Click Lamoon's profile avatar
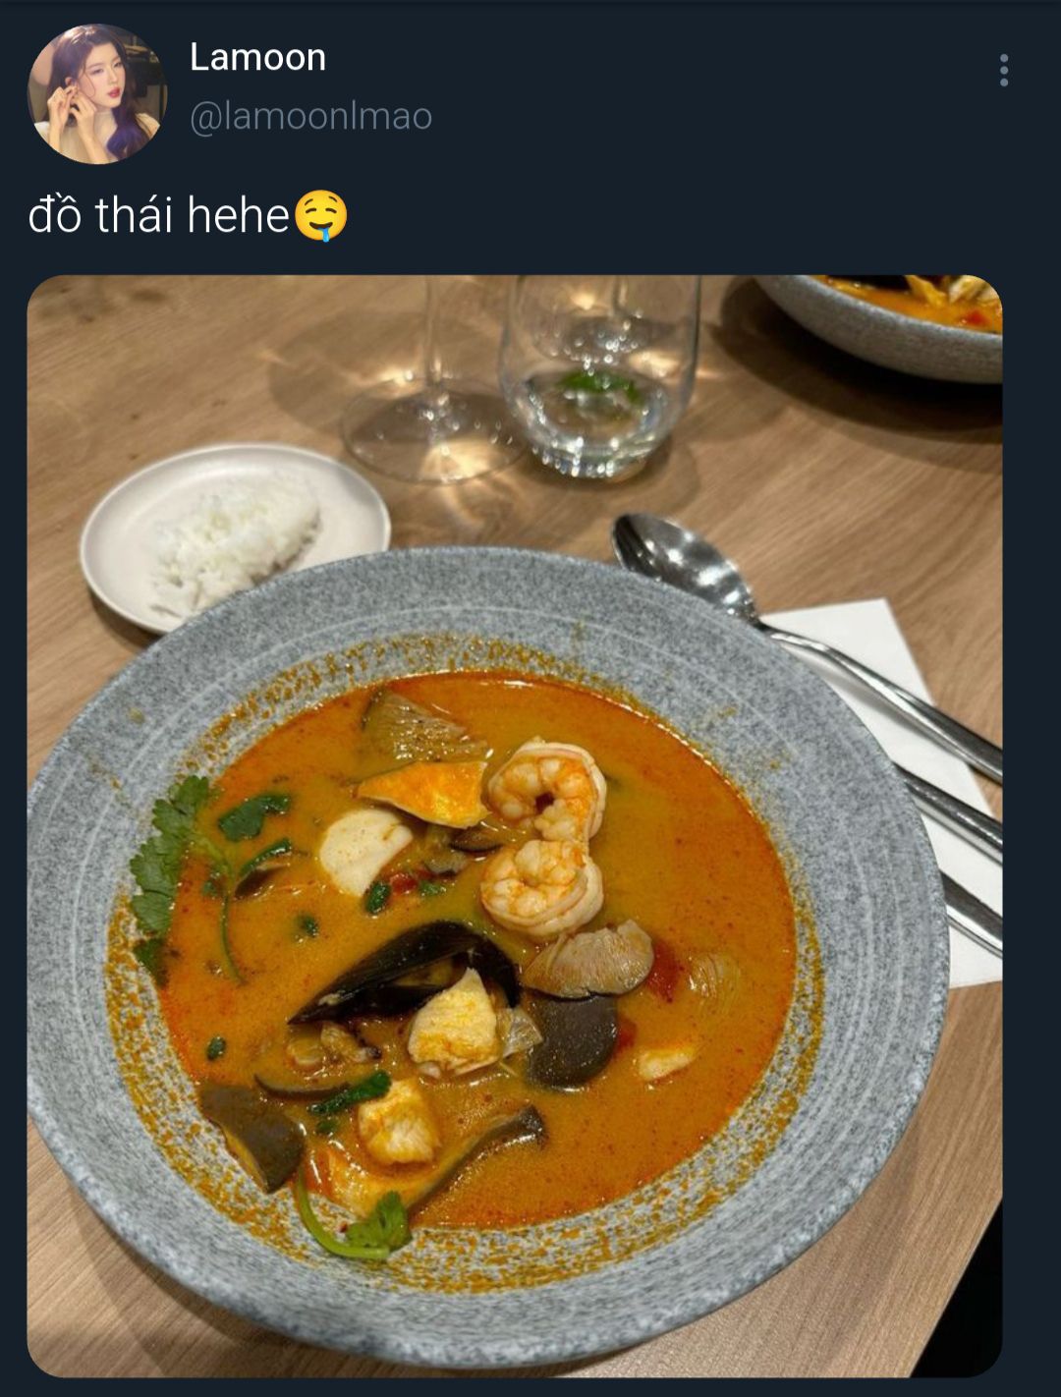Viewport: 1061px width, 1397px height. 96,93
